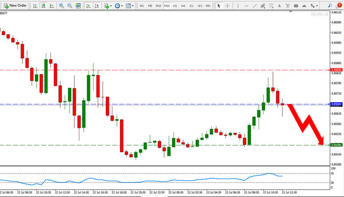Select the M30 timeframe
This screenshot has width=344, height=197.
pyautogui.click(x=167, y=6)
